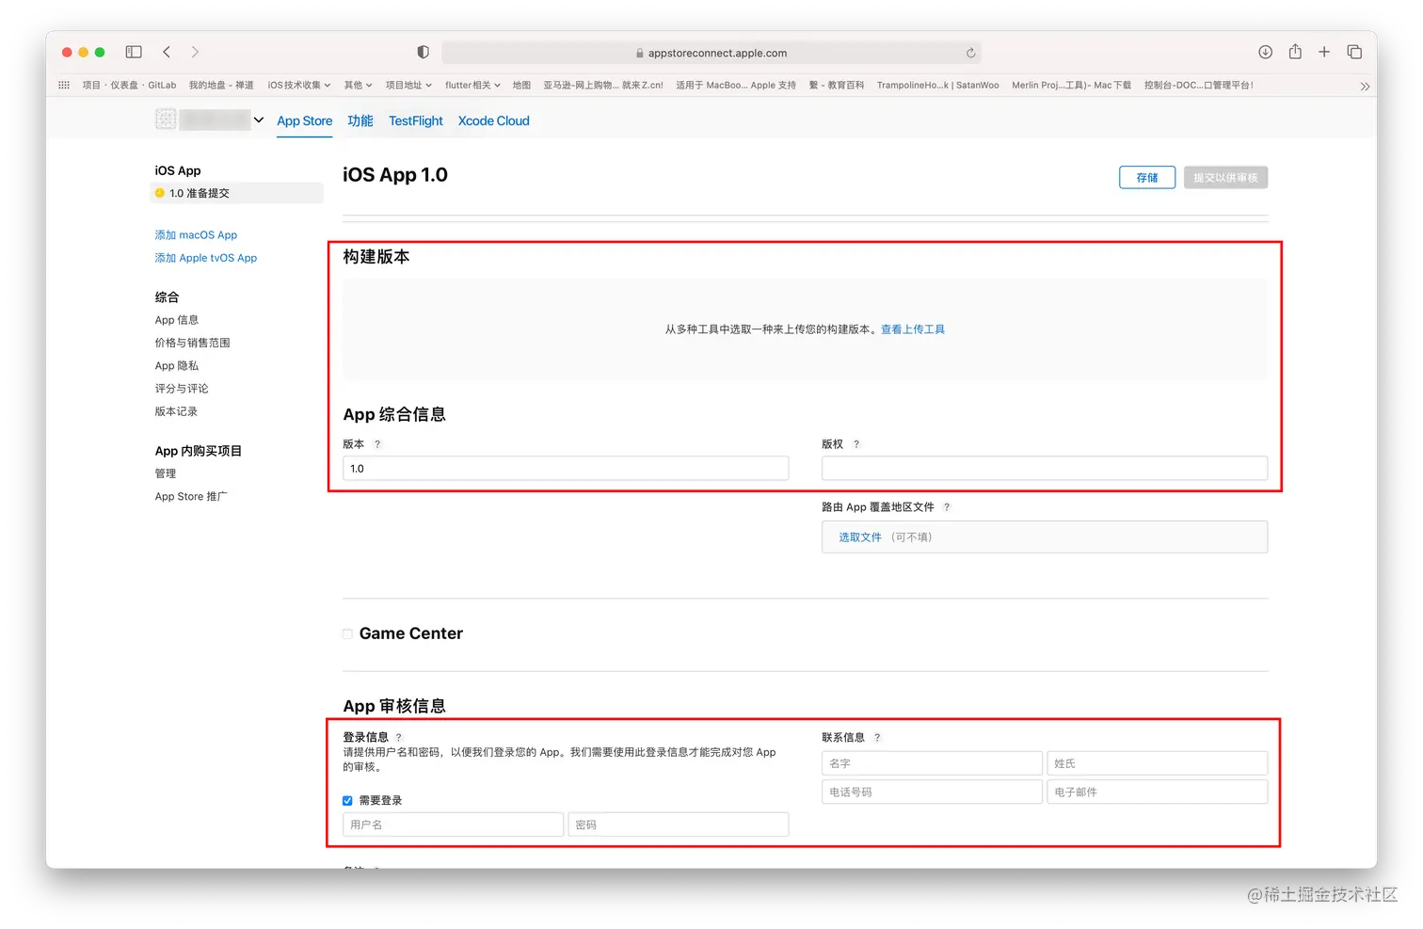Open help for 联系信息
This screenshot has width=1423, height=929.
point(877,738)
